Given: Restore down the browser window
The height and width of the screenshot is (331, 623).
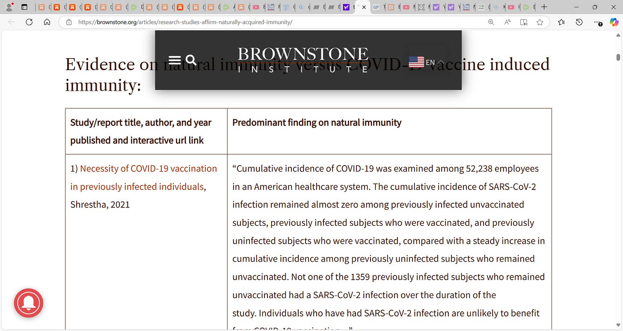Looking at the screenshot, I should click(x=595, y=7).
